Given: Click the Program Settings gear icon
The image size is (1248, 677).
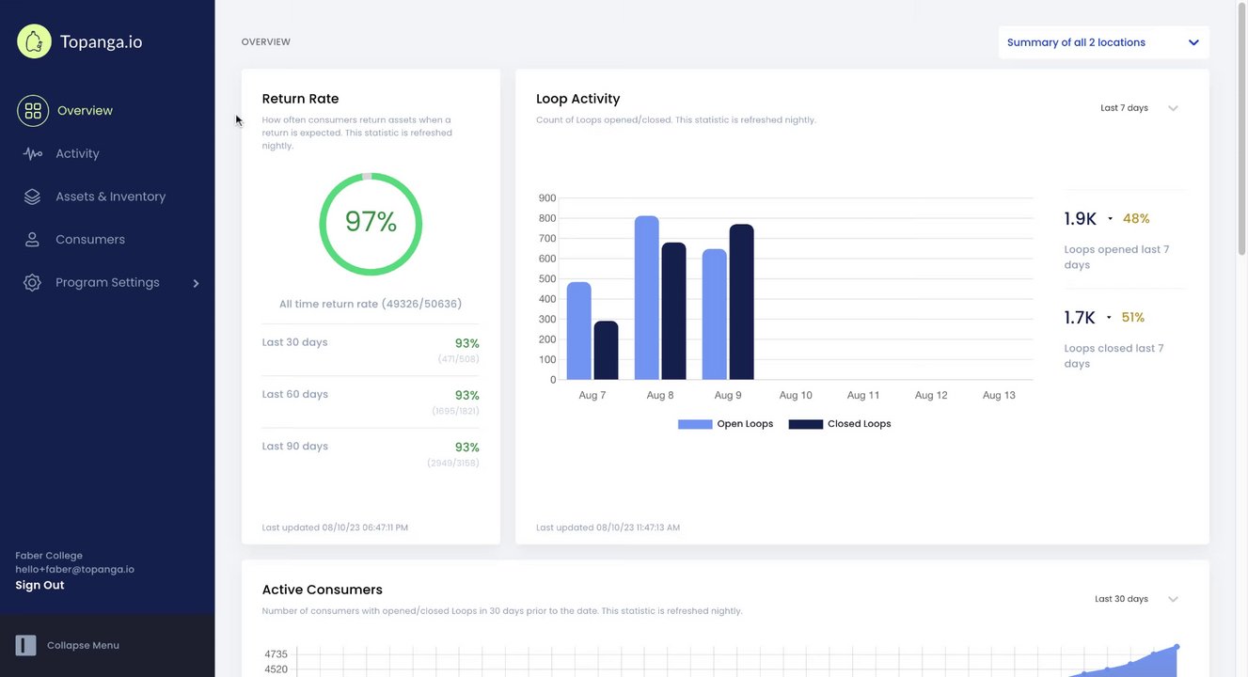Looking at the screenshot, I should pyautogui.click(x=32, y=283).
